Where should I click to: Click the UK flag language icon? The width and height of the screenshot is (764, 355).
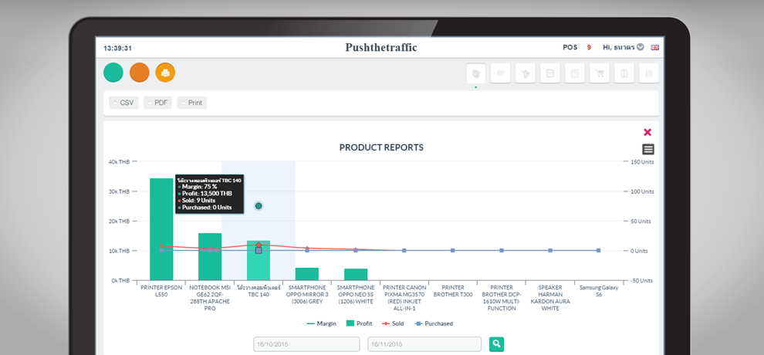pyautogui.click(x=655, y=48)
